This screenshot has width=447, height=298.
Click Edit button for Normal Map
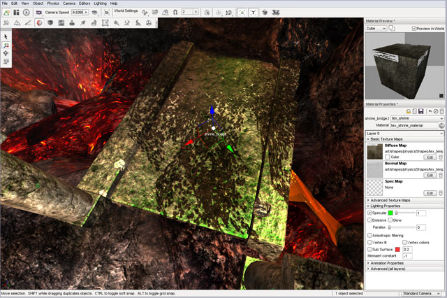tap(430, 175)
